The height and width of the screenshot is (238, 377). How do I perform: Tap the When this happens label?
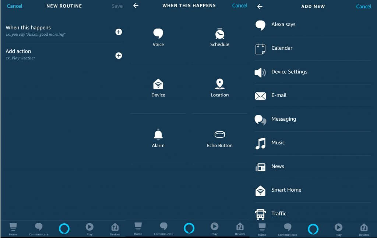pos(28,28)
